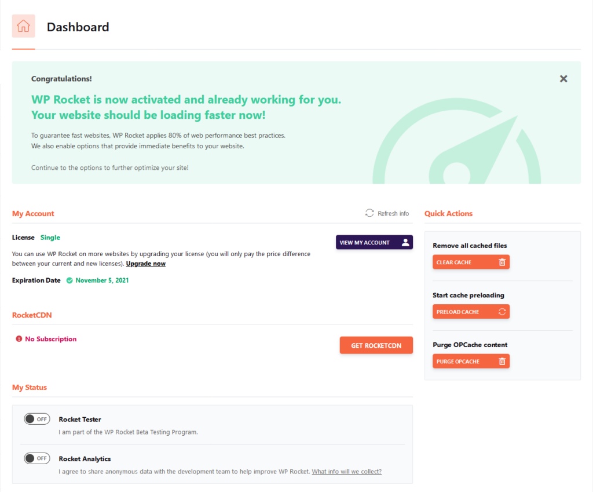Enable the Rocket Analytics switch

37,458
